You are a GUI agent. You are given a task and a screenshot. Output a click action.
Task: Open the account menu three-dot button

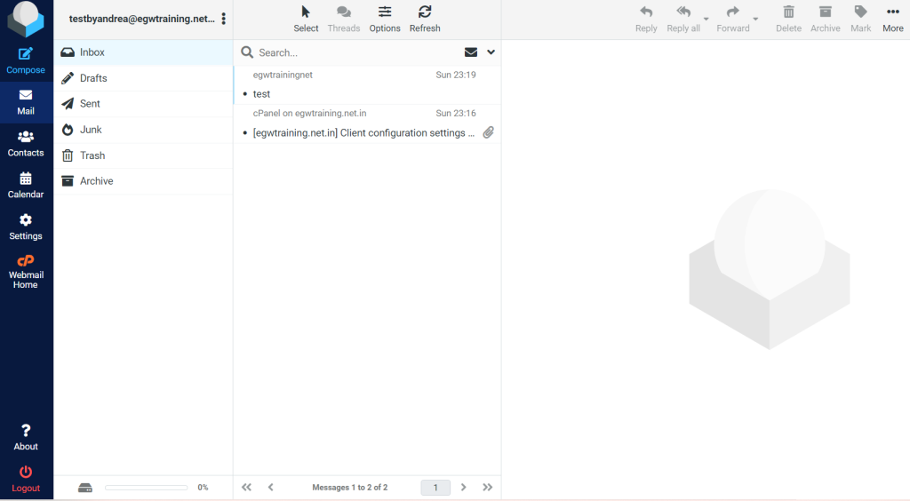223,19
